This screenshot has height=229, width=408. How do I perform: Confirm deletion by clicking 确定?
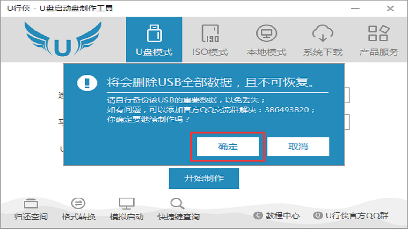pos(228,146)
